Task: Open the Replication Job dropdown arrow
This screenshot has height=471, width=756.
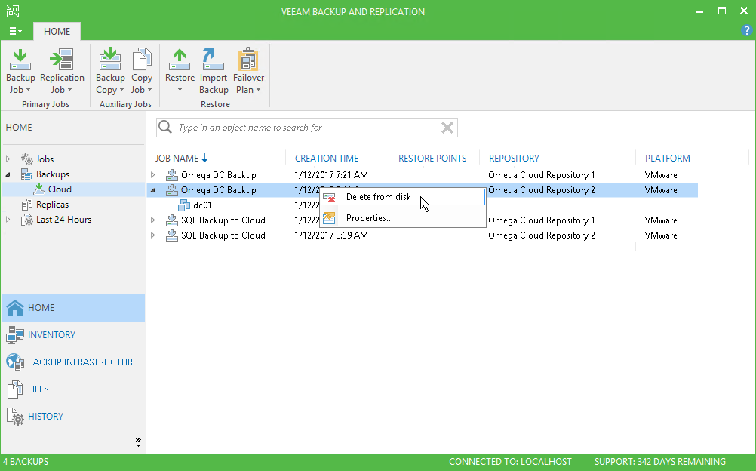Action: (69, 90)
